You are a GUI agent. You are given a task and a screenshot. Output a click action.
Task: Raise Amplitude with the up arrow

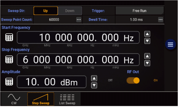click(x=94, y=78)
